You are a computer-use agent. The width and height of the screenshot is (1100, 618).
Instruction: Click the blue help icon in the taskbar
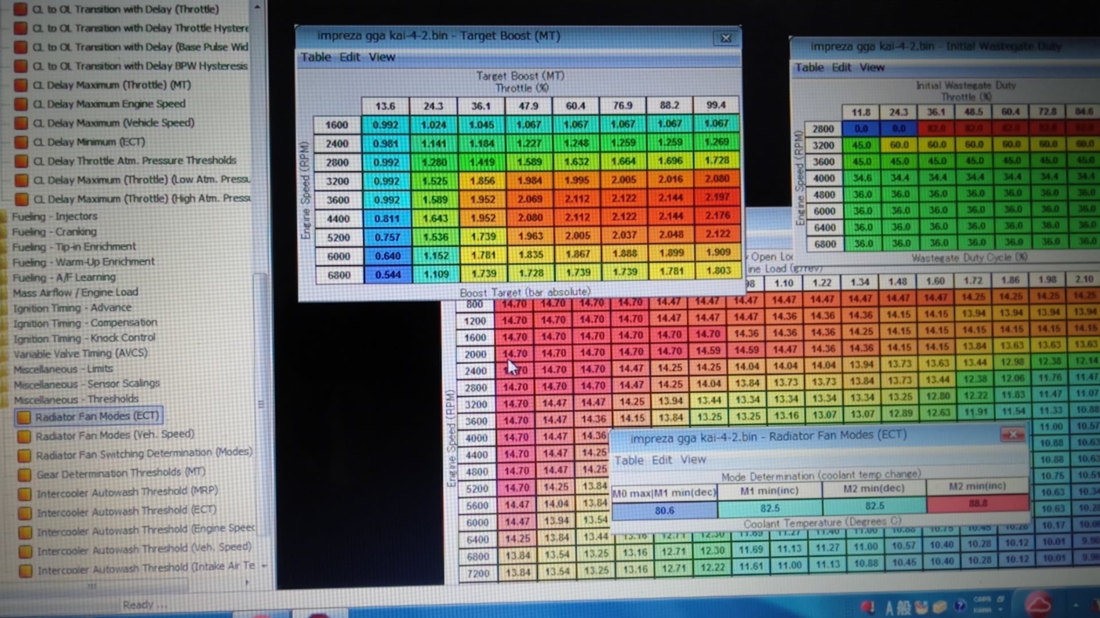960,606
